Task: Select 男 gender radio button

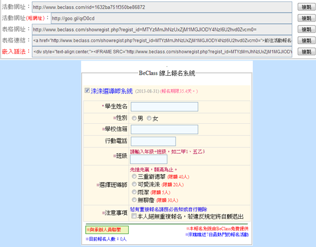Action: point(134,118)
